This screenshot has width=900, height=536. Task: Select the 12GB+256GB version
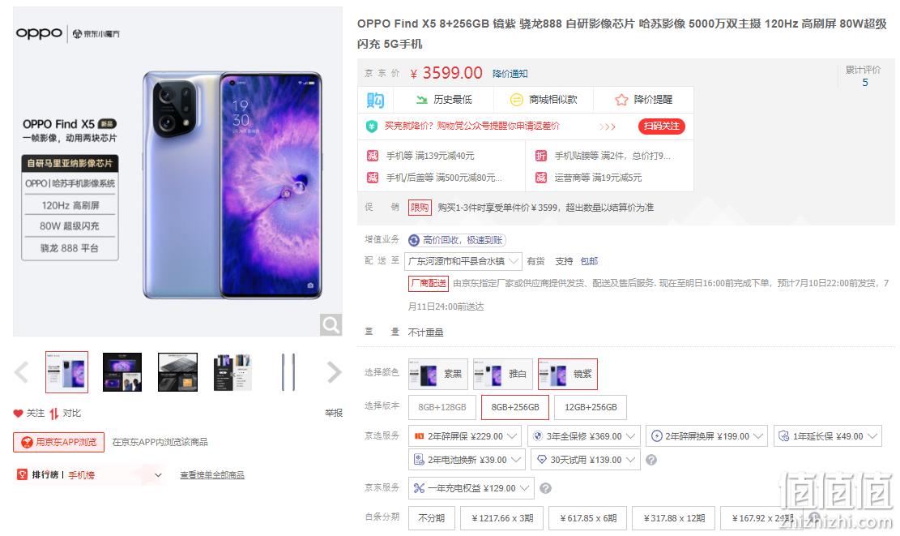click(591, 407)
